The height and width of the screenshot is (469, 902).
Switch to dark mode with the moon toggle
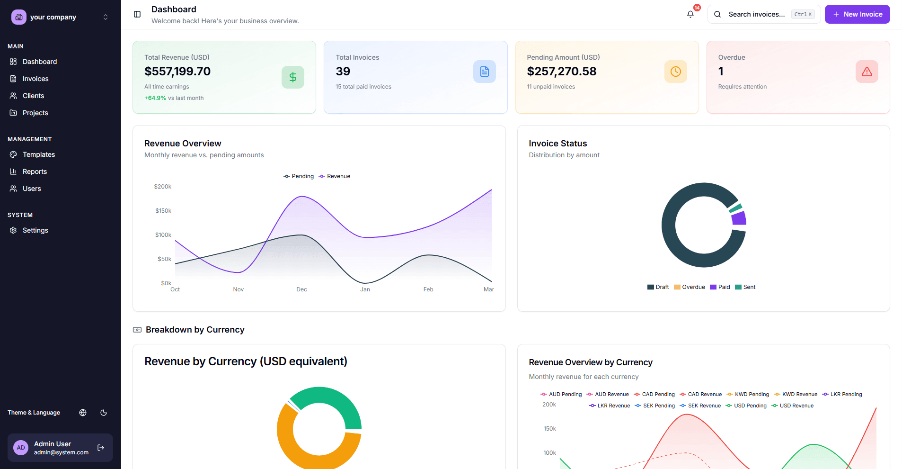click(x=104, y=413)
